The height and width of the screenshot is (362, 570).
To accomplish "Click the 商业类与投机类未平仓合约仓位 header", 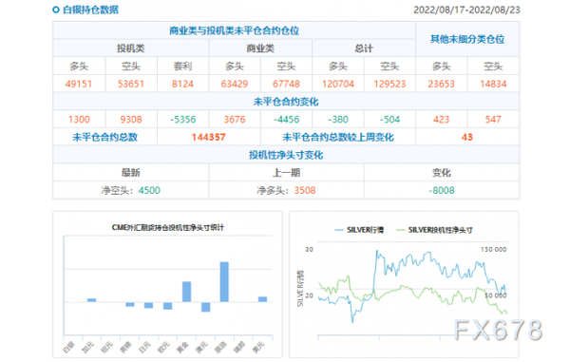I will click(234, 31).
